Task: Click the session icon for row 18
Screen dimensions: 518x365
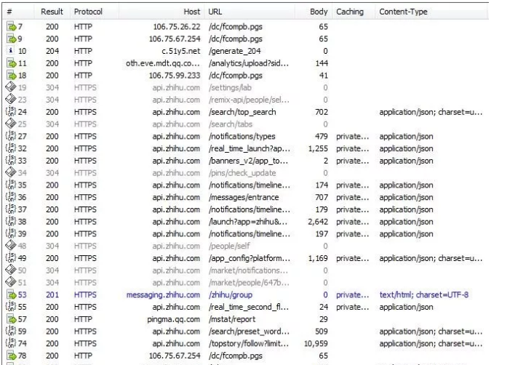Action: (x=11, y=76)
